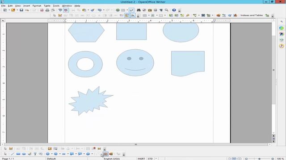Open Find and Replace binoculars
The image size is (286, 160).
(x=139, y=10)
